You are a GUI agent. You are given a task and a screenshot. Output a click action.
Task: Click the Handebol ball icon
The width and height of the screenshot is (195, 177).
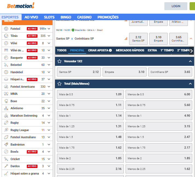pyautogui.click(x=6, y=72)
